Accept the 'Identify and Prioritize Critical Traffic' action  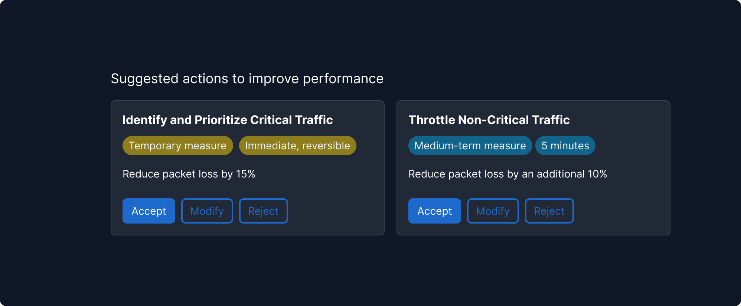point(148,211)
